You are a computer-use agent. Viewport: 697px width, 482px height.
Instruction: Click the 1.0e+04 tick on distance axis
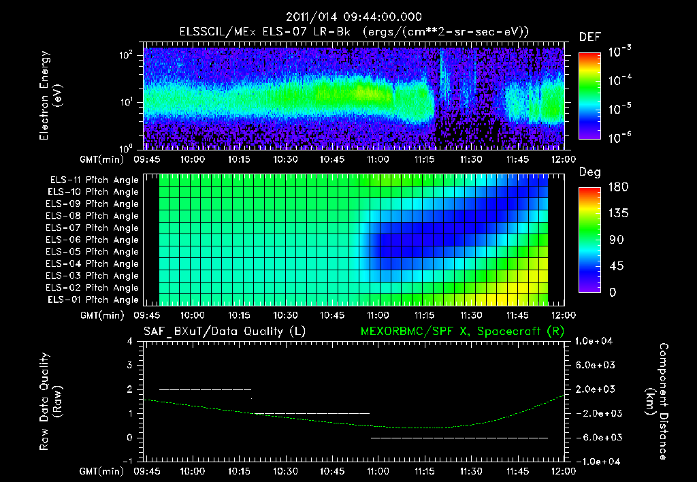[x=594, y=342]
